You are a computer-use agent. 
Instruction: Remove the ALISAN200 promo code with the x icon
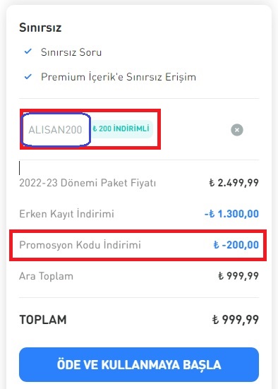[237, 130]
